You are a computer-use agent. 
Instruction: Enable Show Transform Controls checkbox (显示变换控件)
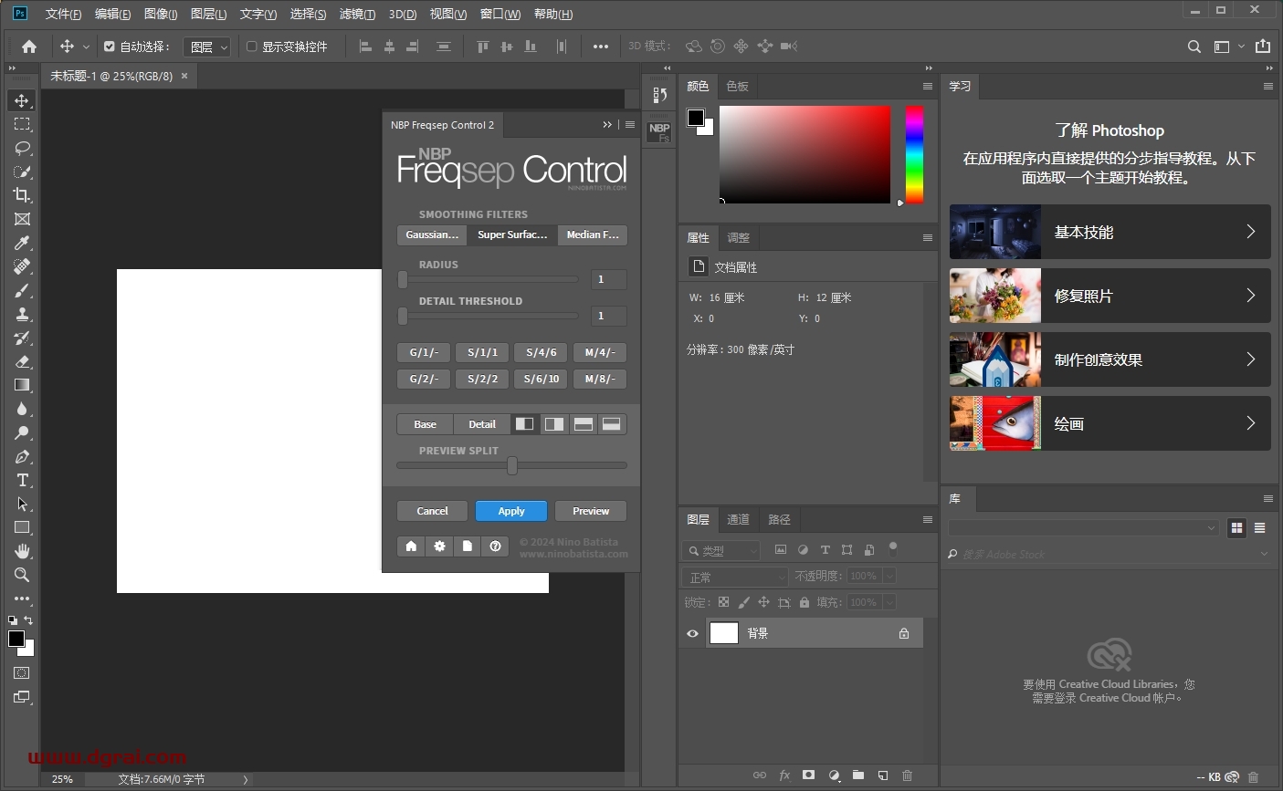point(252,47)
